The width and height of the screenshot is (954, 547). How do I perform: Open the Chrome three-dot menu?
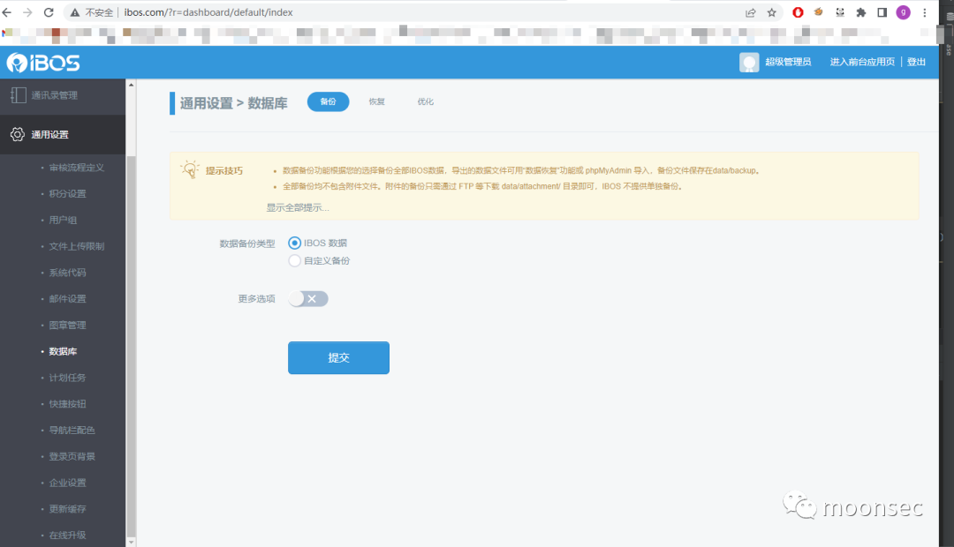click(924, 12)
